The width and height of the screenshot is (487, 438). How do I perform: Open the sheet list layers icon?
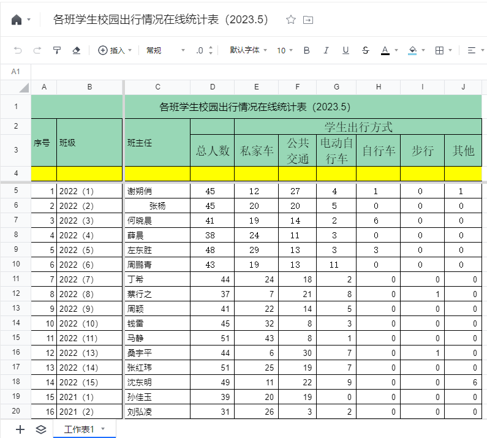pos(40,429)
